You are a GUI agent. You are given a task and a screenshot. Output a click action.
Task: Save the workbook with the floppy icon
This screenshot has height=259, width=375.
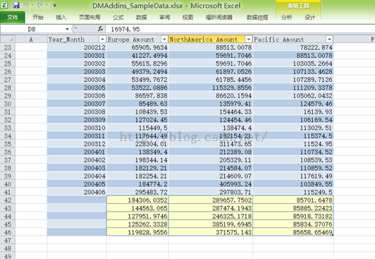click(16, 5)
